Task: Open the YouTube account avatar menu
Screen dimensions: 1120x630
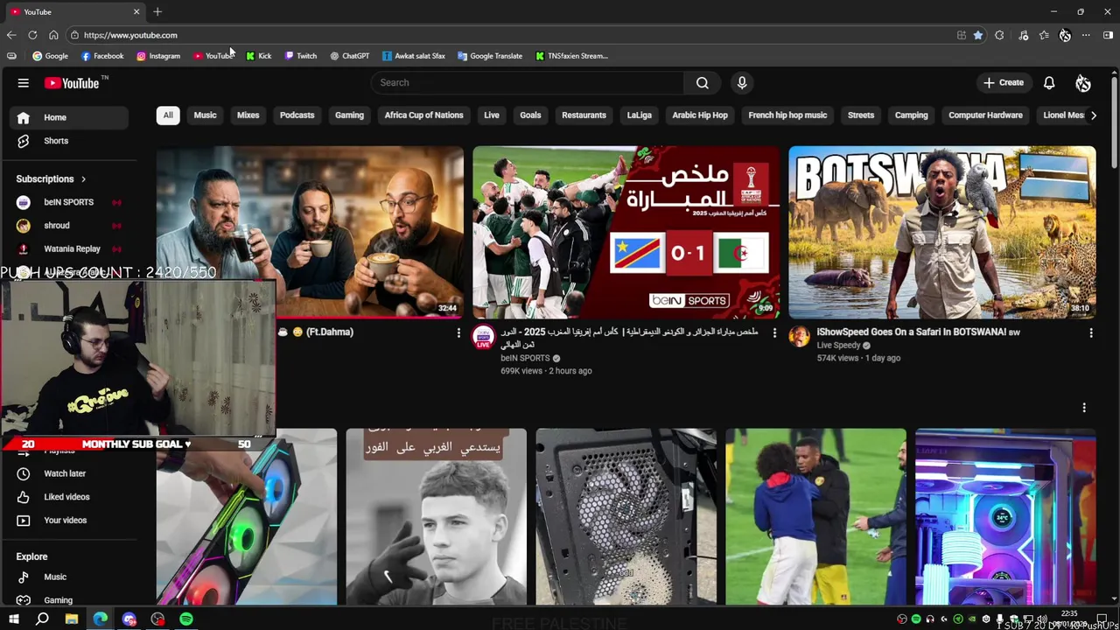Action: (x=1083, y=83)
